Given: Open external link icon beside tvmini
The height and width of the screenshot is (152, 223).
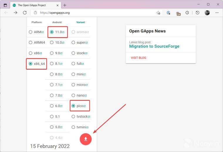Looking at the screenshot, I should tap(87, 127).
